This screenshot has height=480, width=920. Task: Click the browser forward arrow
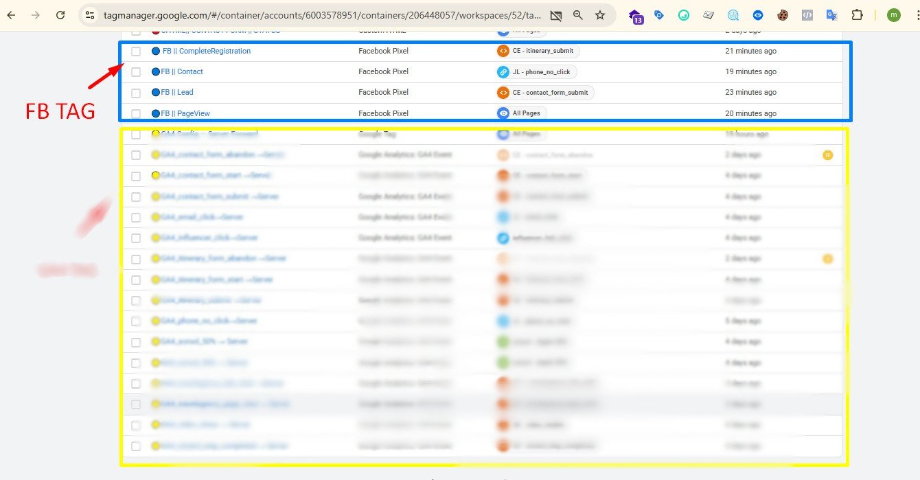coord(36,15)
